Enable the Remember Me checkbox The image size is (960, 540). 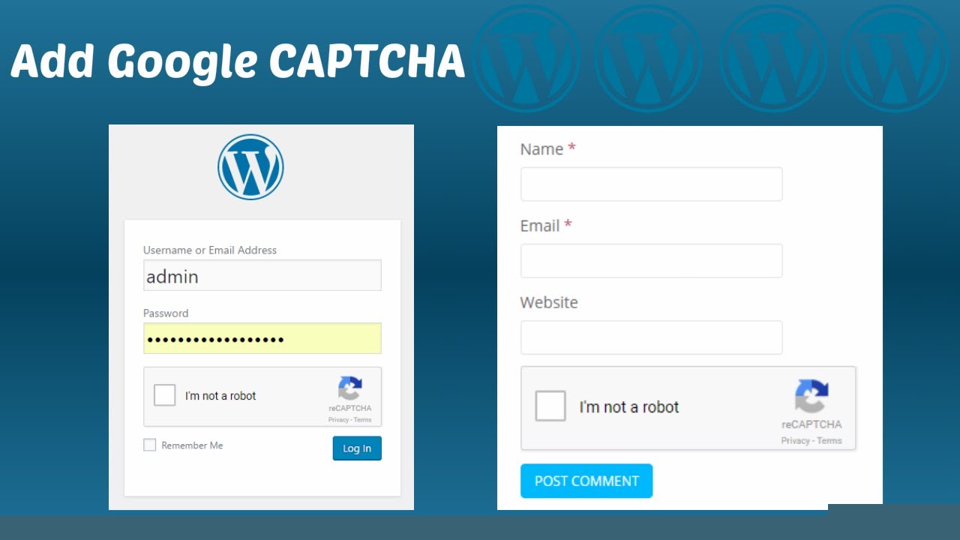(150, 445)
